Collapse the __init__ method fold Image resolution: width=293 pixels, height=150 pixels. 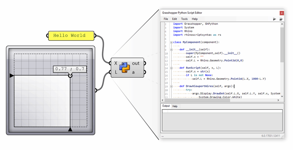coord(171,50)
